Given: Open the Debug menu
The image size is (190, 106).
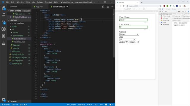Looking at the screenshot, I should [40, 2].
